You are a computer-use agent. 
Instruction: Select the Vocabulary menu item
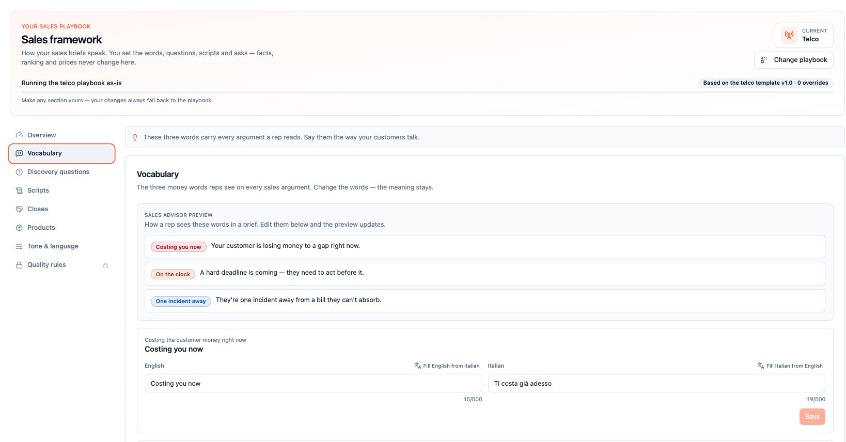click(61, 153)
